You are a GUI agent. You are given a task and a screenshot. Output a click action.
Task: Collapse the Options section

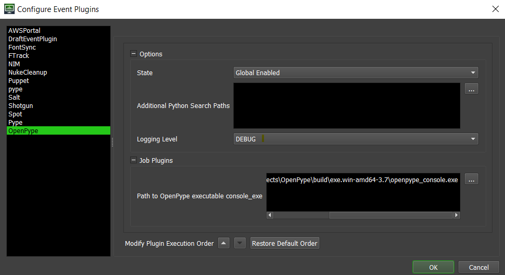(133, 54)
